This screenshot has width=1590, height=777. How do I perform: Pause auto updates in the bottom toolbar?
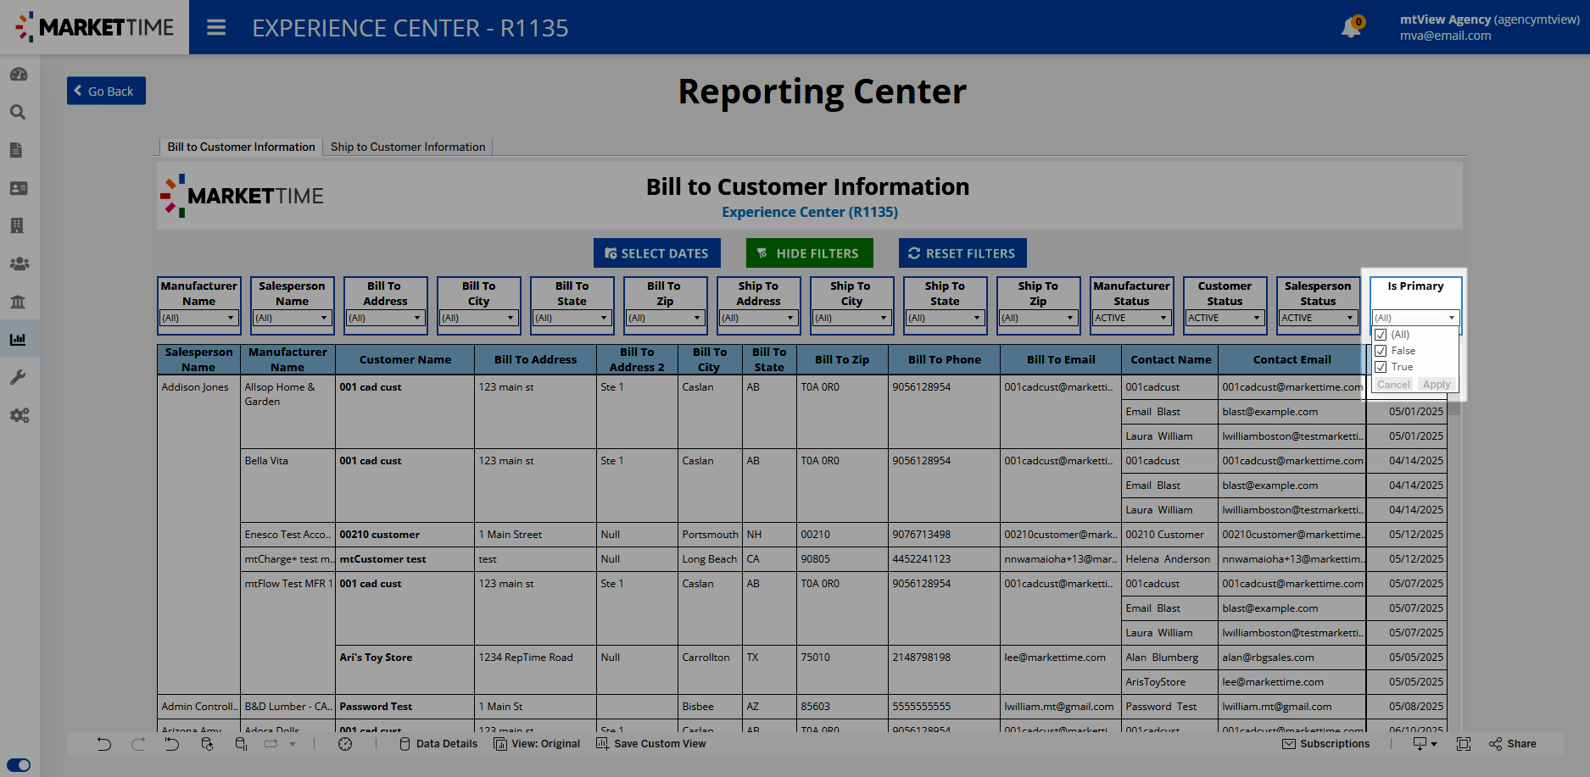coord(241,744)
